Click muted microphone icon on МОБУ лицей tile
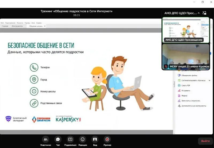The image size is (214, 148). [166, 66]
